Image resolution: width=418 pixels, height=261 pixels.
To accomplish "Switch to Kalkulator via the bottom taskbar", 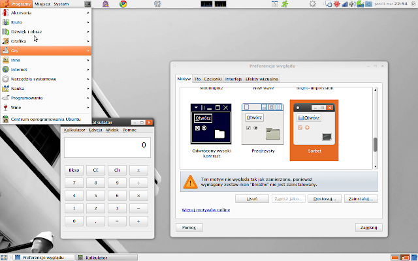I will (107, 258).
